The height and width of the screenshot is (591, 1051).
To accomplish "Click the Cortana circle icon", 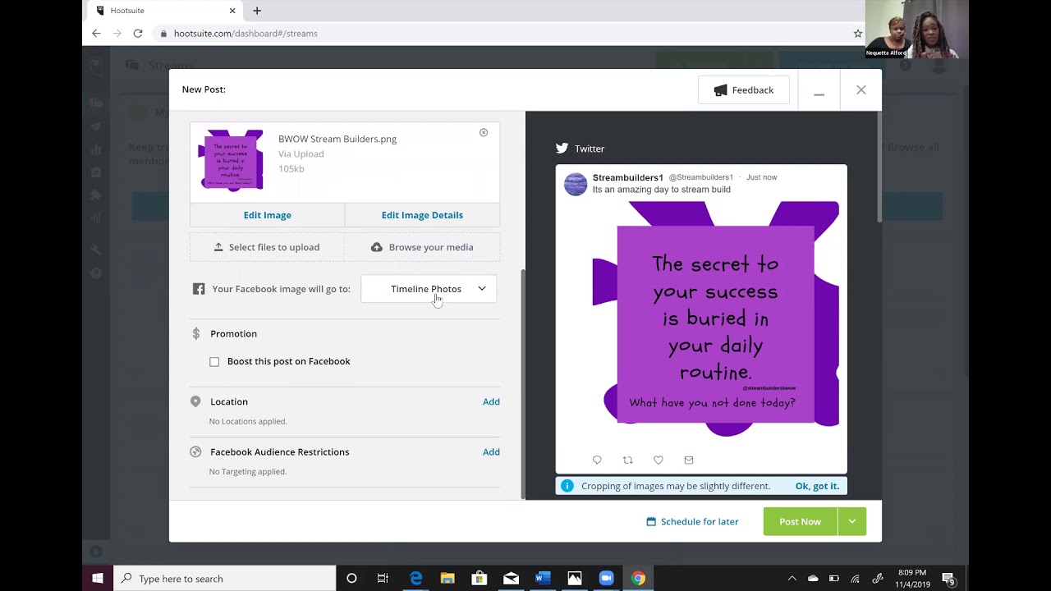I will pyautogui.click(x=351, y=579).
